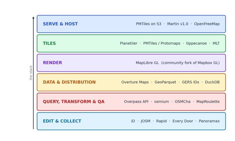This screenshot has width=235, height=141.
Task: Click the text 'Overture Maps'
Action: [x=135, y=82]
